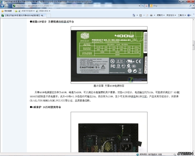
Task: Click the power supply rear view photo
Action: [x=109, y=132]
